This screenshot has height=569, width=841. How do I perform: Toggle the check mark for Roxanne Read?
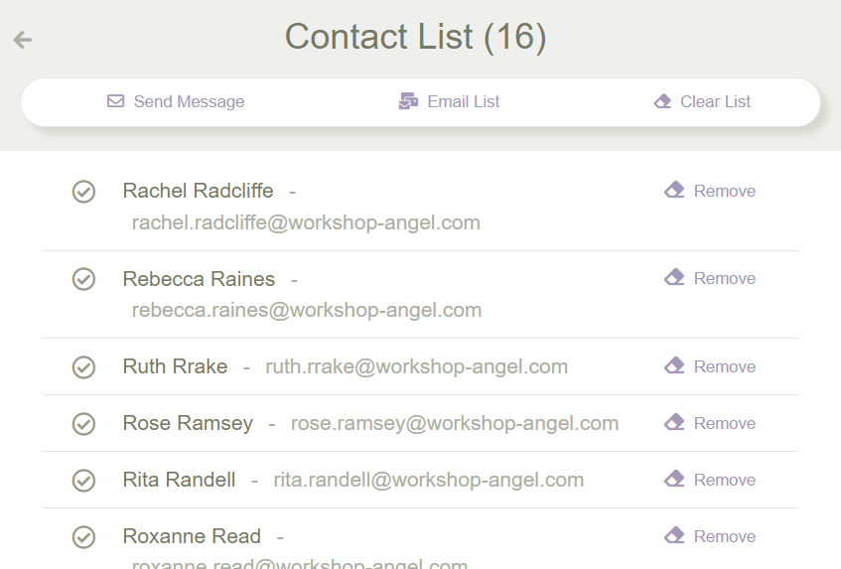(x=84, y=537)
